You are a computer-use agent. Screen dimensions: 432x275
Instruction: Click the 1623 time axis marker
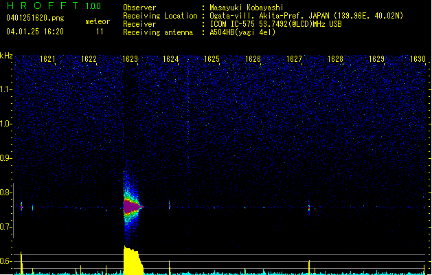click(x=130, y=59)
